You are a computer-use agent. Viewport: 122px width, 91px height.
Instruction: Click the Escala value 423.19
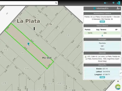pyautogui.click(x=105, y=69)
